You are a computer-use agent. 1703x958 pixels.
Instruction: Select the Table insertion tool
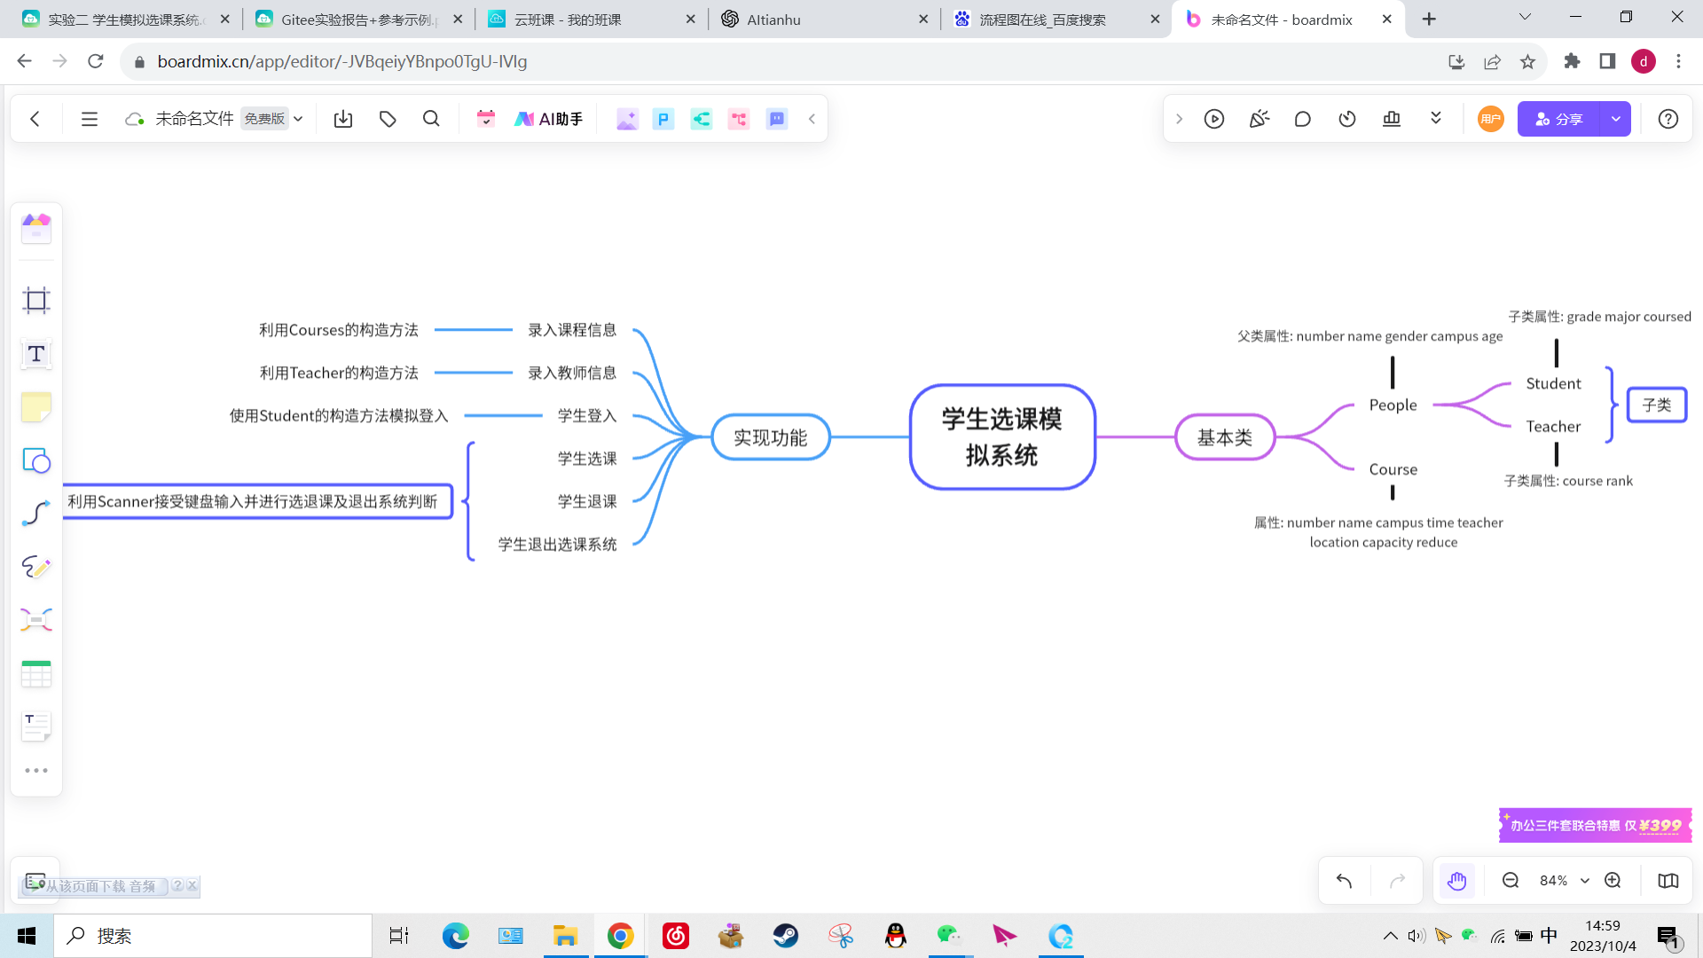[x=35, y=672]
